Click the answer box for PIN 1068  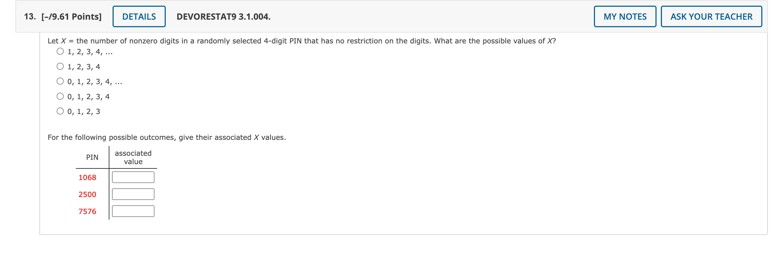click(133, 177)
